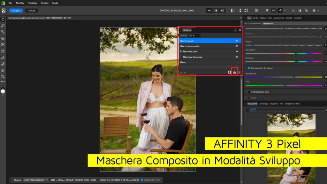Toggle visibility of Maschera composito
Viewport: 327px width, 184px height.
237,46
